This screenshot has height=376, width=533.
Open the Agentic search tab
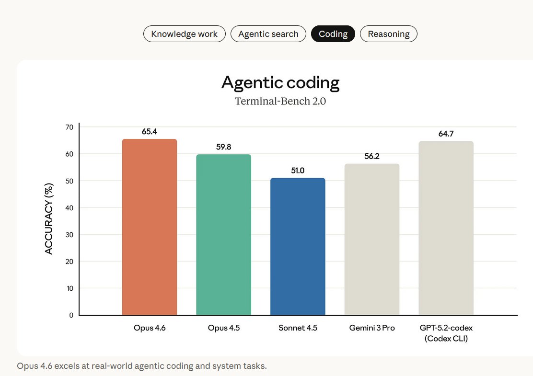(x=268, y=34)
